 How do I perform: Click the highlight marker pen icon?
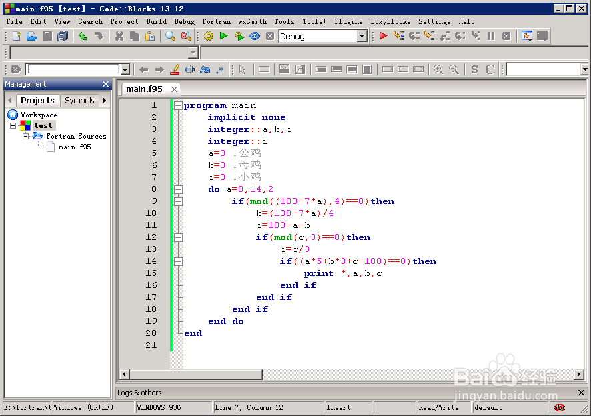click(x=175, y=69)
